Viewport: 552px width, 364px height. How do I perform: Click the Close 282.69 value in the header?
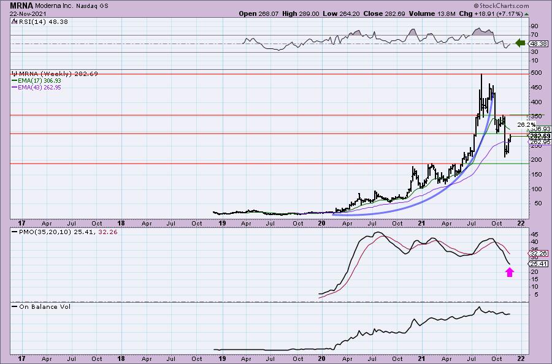[385, 13]
